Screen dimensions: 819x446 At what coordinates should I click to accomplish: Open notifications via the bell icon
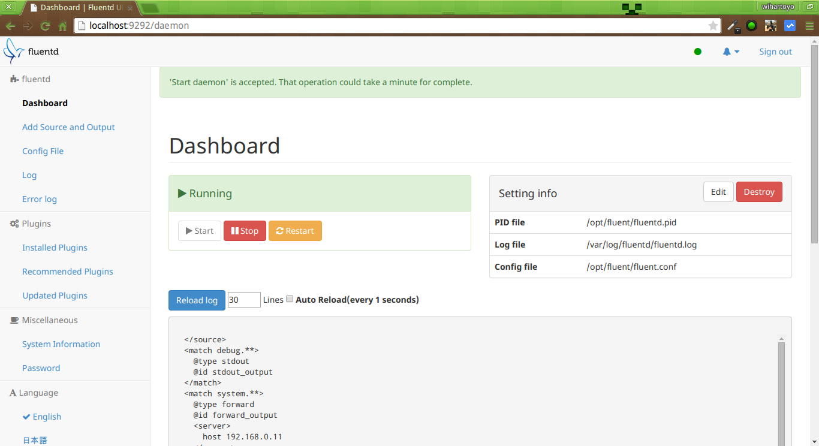coord(727,52)
